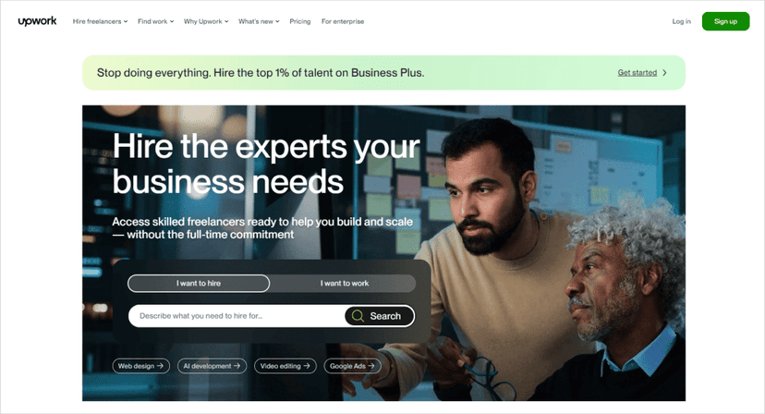Viewport: 765px width, 414px height.
Task: Open the For enterprise menu item
Action: tap(343, 21)
